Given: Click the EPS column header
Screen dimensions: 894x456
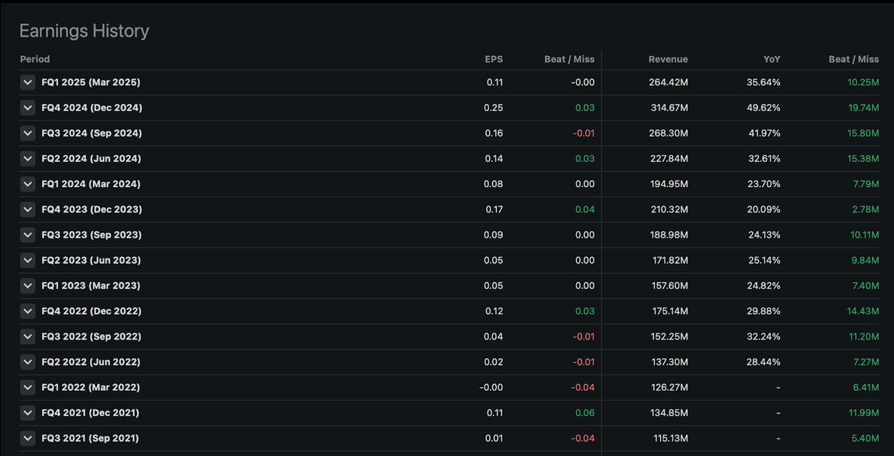Looking at the screenshot, I should click(494, 59).
